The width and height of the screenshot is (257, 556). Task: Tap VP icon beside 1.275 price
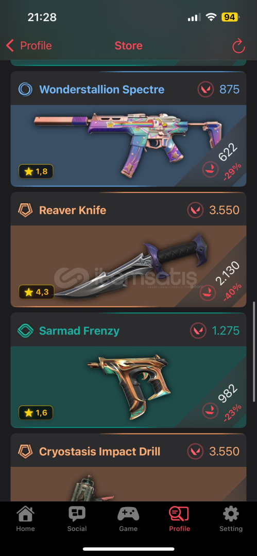(x=198, y=331)
